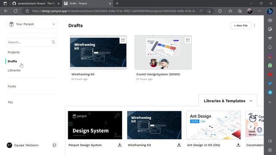Screen dimensions: 276x155
Task: Open the browser profile avatar
Action: click(x=250, y=11)
